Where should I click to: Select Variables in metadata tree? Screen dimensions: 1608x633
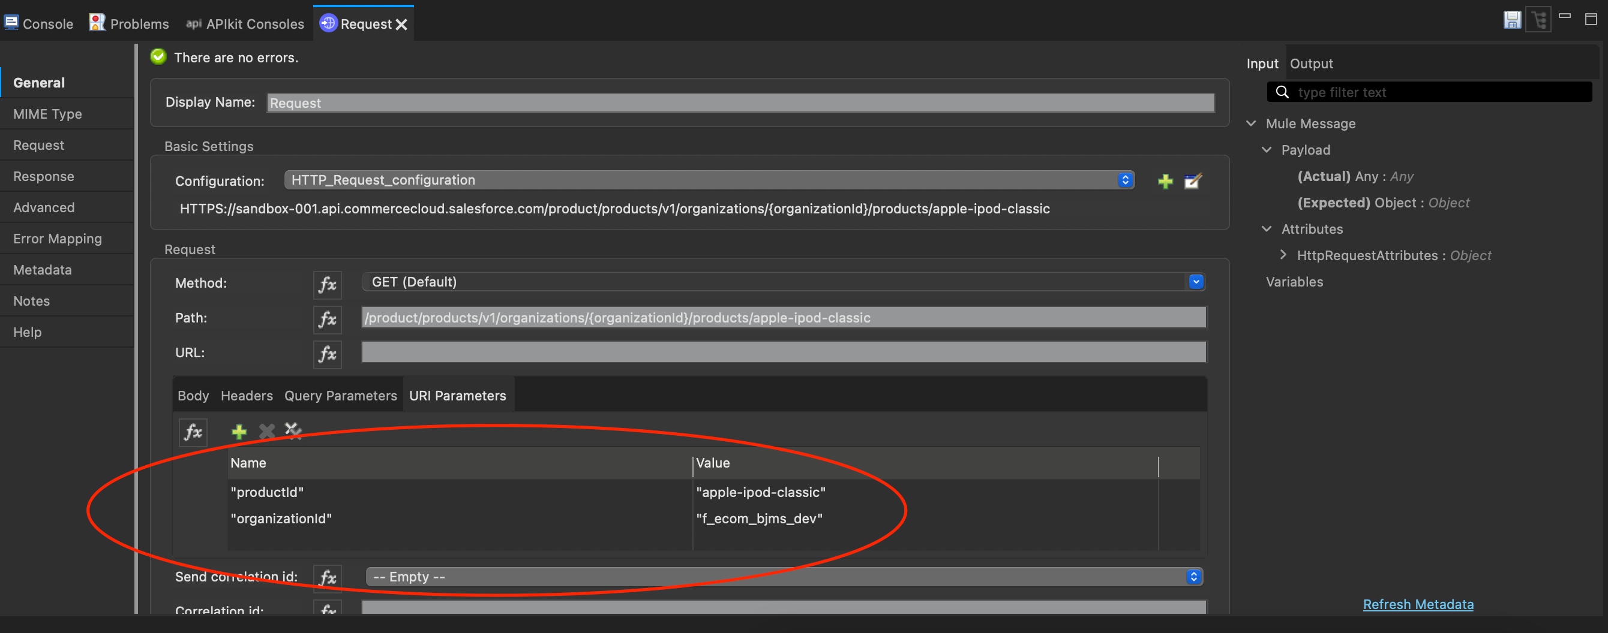[1294, 282]
